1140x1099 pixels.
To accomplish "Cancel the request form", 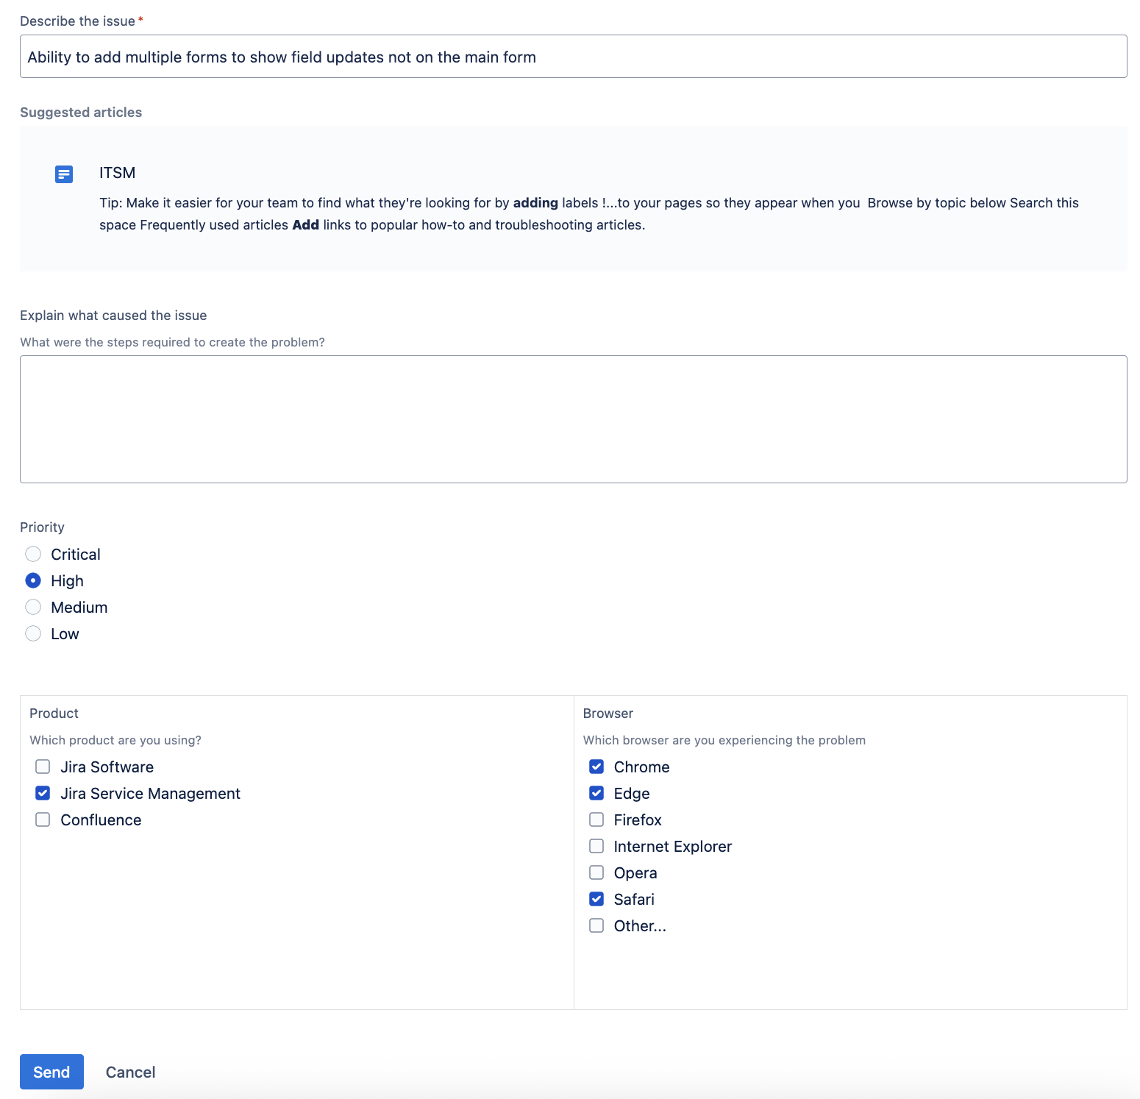I will pyautogui.click(x=130, y=1072).
